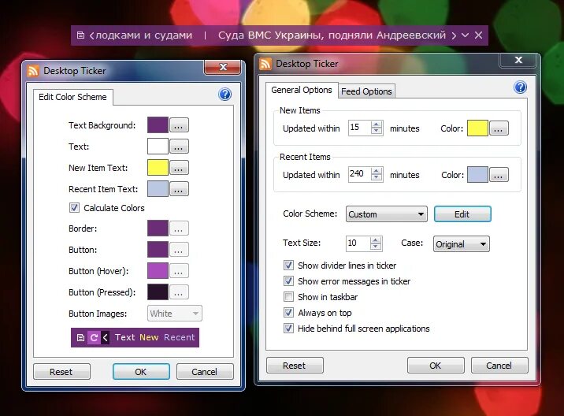This screenshot has height=416, width=564.
Task: Increase Text Size spinner
Action: pyautogui.click(x=376, y=240)
